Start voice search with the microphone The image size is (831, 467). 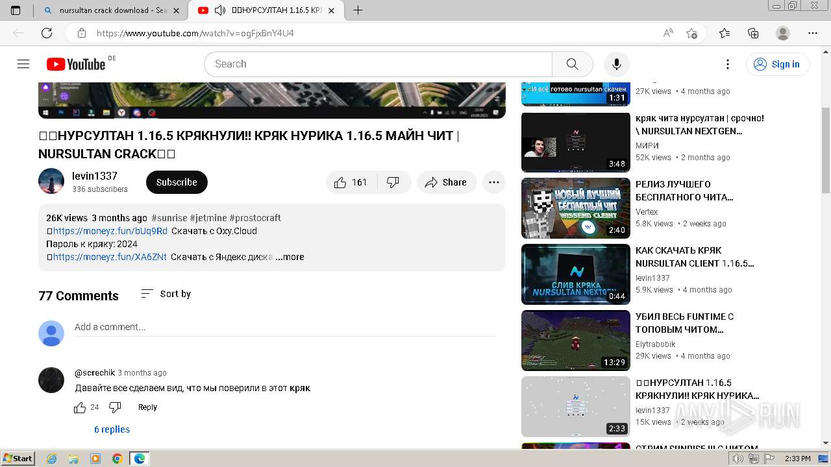pos(616,64)
